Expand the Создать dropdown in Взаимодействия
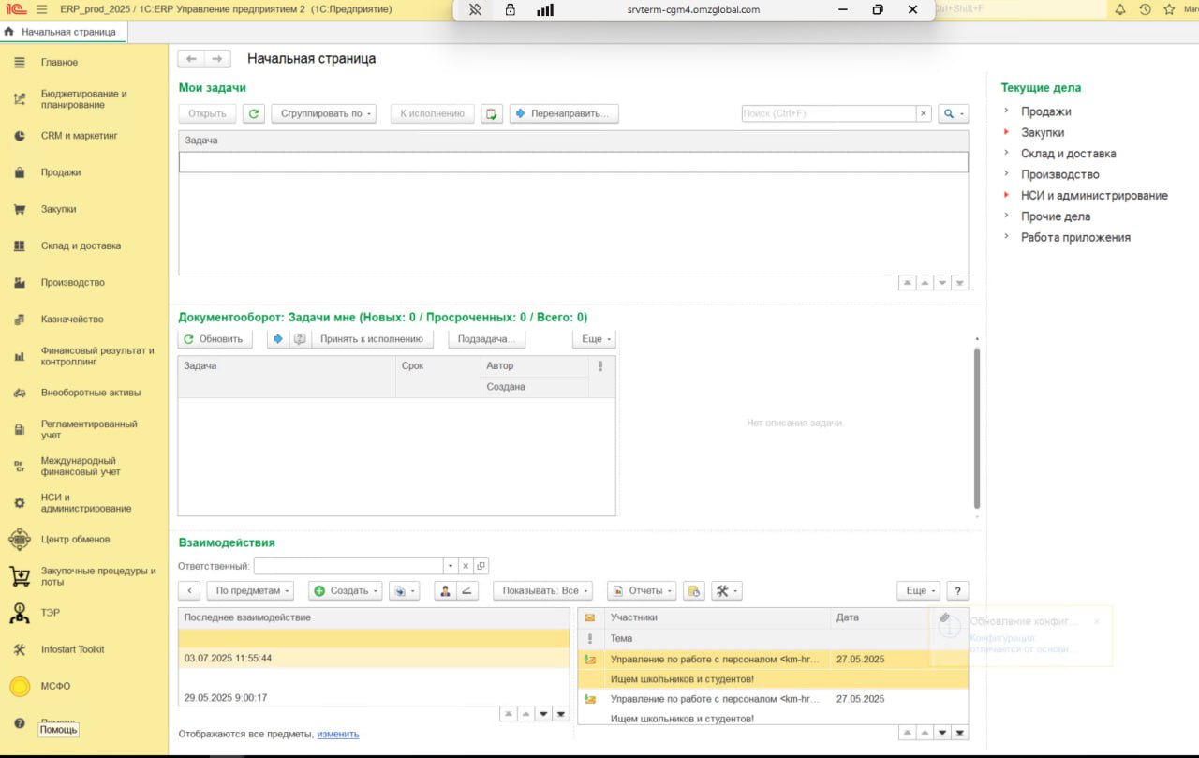1199x758 pixels. [346, 591]
